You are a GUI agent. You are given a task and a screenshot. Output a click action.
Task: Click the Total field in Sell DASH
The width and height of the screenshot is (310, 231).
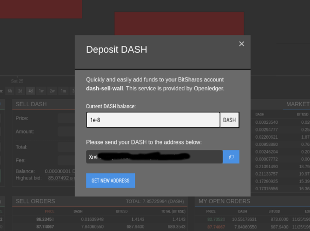click(x=66, y=147)
